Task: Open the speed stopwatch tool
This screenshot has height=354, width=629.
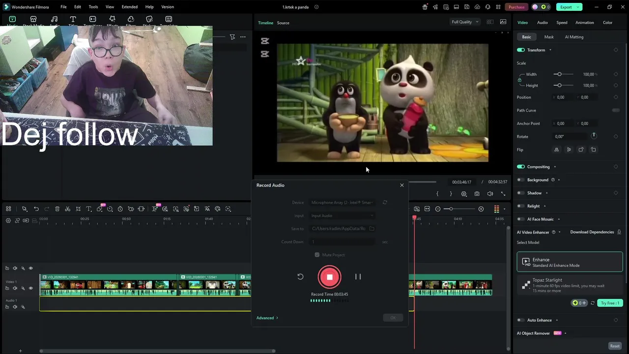Action: pos(120,209)
